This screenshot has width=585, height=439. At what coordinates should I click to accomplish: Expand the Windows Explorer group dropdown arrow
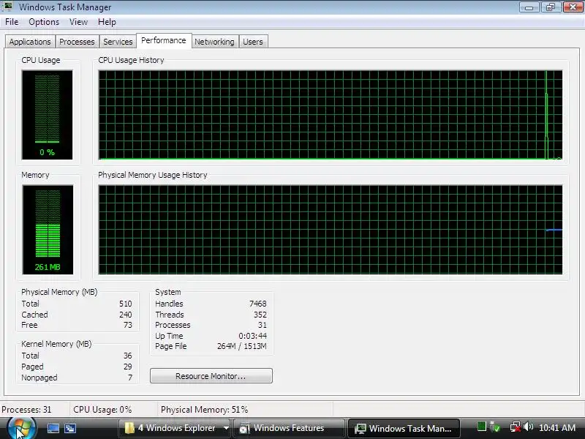[226, 428]
